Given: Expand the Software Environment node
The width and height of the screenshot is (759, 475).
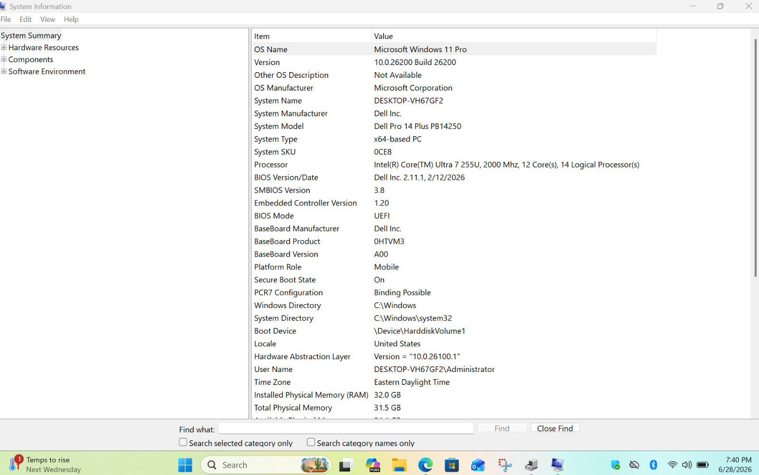Looking at the screenshot, I should [4, 71].
